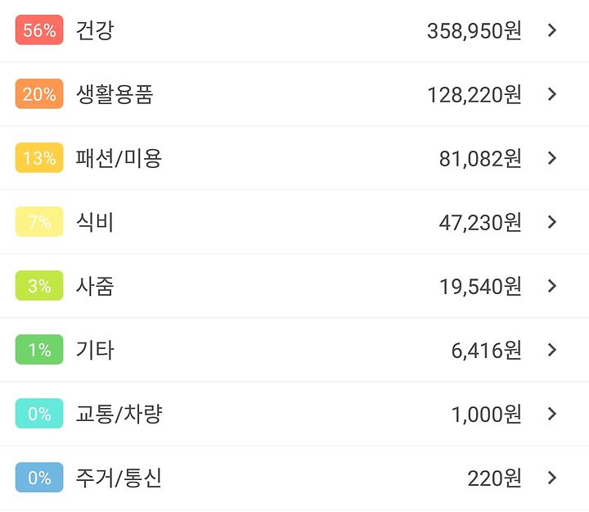Screen dimensions: 589x512
Task: Open the 교통/차량 chevron arrow
Action: [x=552, y=414]
